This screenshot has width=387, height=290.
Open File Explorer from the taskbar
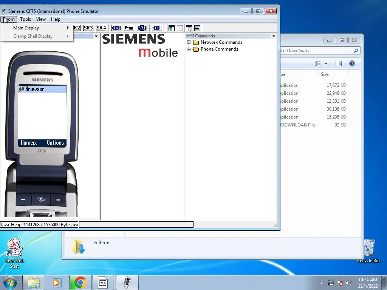34,282
